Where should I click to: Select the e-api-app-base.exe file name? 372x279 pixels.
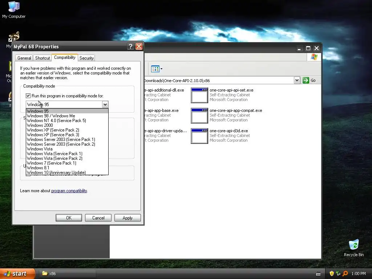161,110
